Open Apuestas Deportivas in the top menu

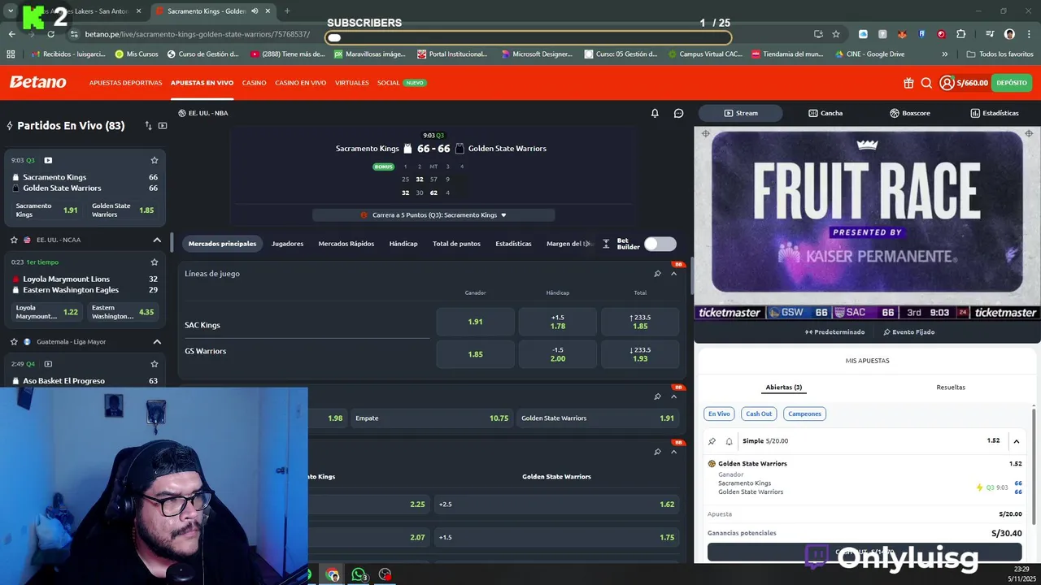(125, 83)
